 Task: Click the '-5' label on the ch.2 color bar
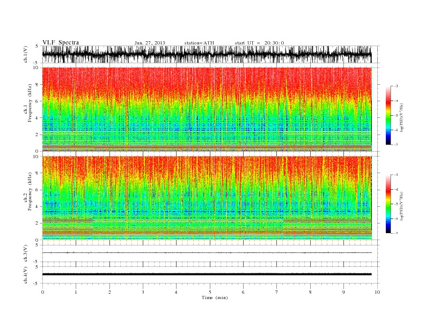[x=396, y=204]
